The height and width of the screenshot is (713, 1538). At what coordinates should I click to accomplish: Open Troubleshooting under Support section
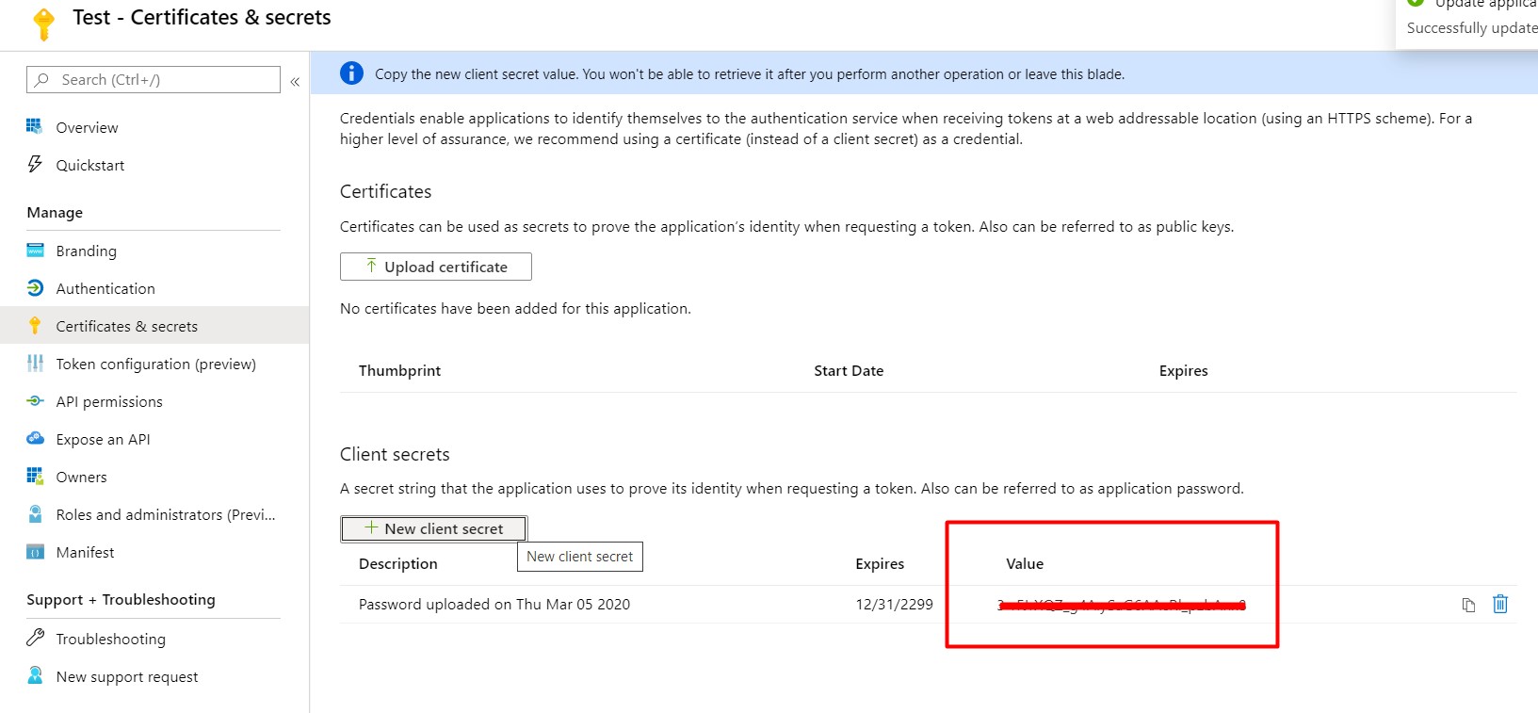[x=110, y=639]
